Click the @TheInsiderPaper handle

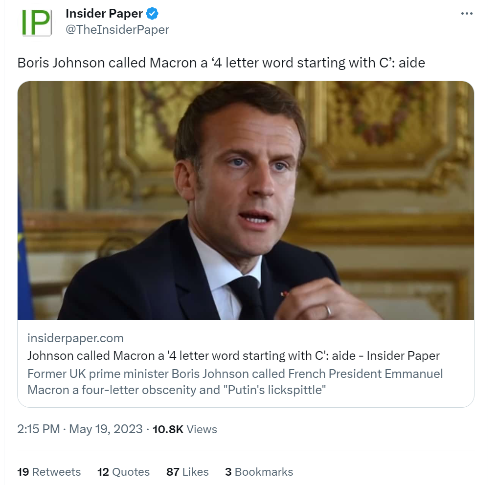(x=117, y=30)
